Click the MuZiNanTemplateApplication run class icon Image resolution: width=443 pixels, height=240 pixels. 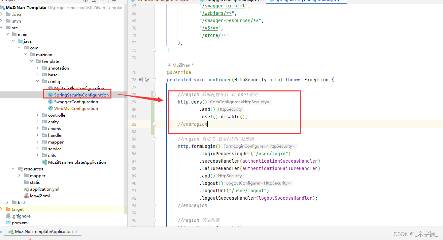(44, 162)
